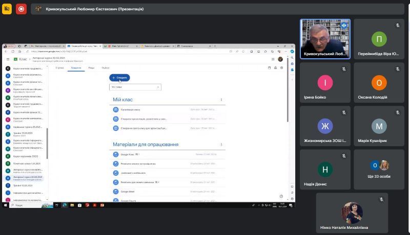The width and height of the screenshot is (410, 235).
Task: Click the blue Створити button
Action: pyautogui.click(x=119, y=78)
